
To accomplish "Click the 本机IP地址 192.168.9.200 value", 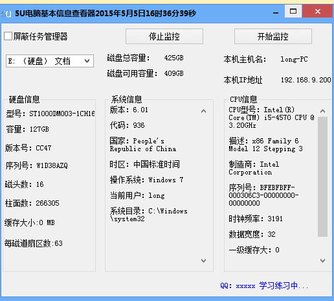I will [306, 80].
